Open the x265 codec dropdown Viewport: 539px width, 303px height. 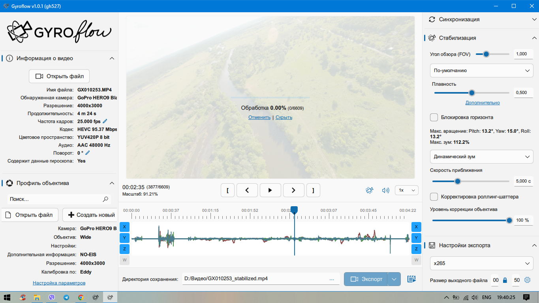coord(481,263)
